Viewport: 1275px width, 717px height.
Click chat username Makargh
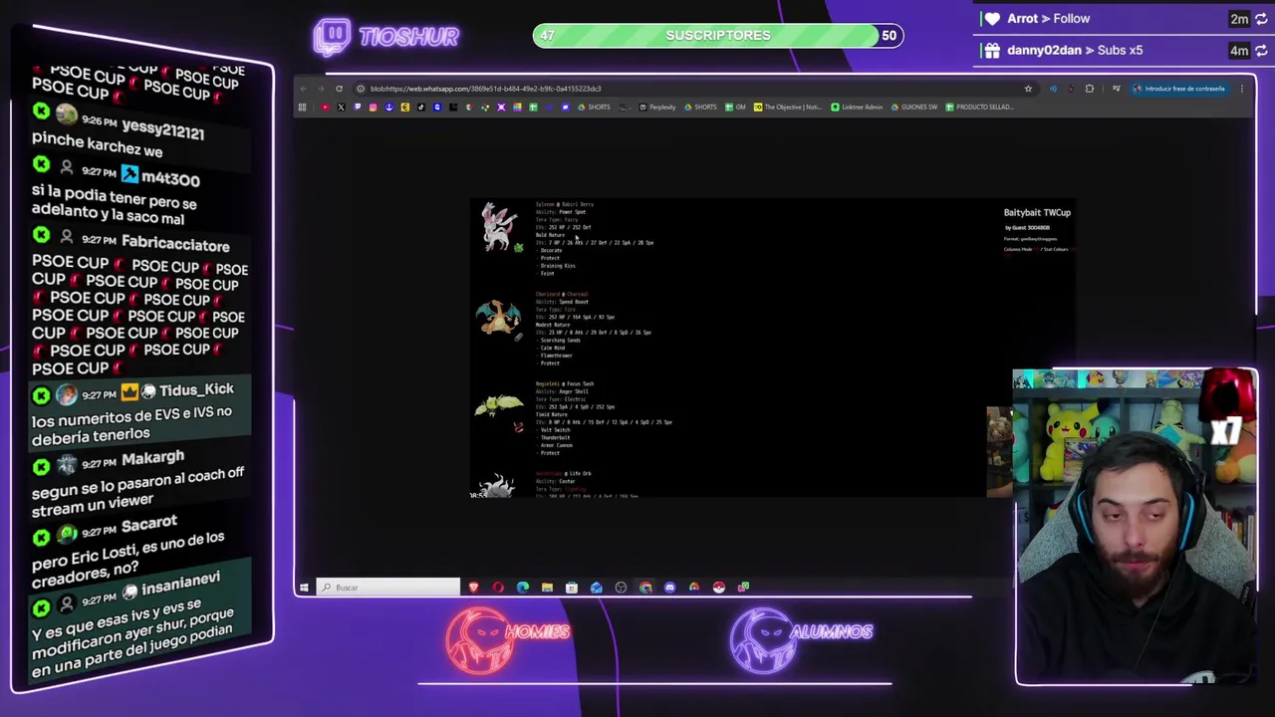152,459
